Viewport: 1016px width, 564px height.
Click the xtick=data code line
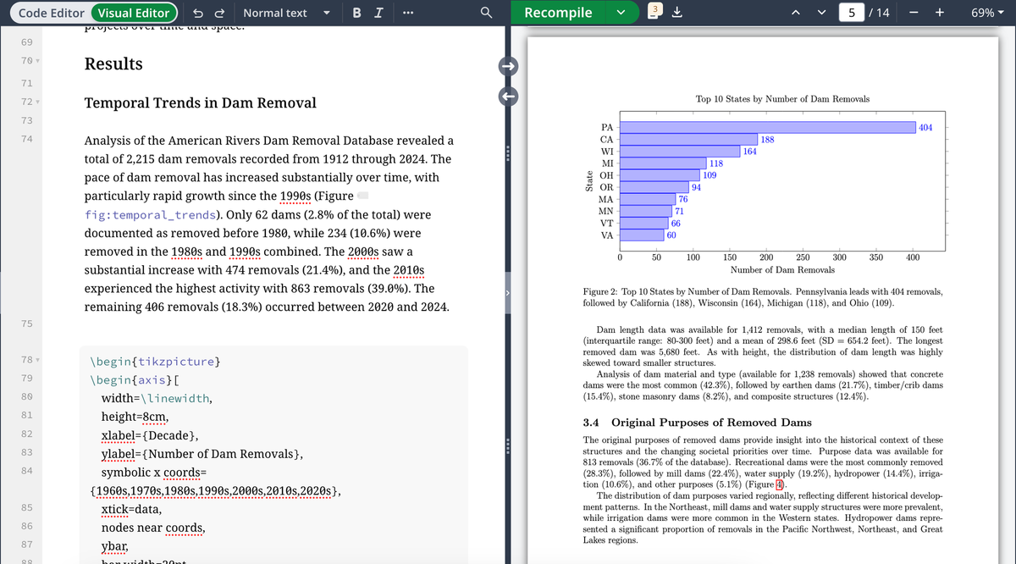[x=131, y=509]
